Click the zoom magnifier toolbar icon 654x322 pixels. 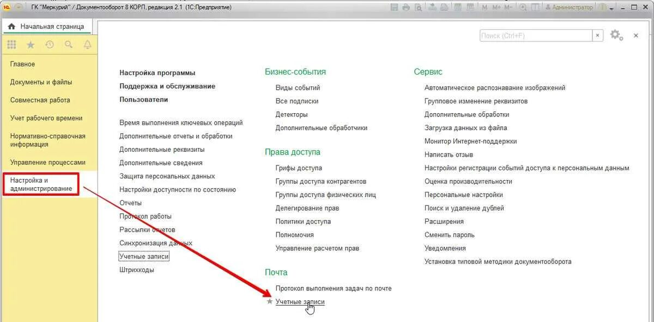[x=523, y=7]
